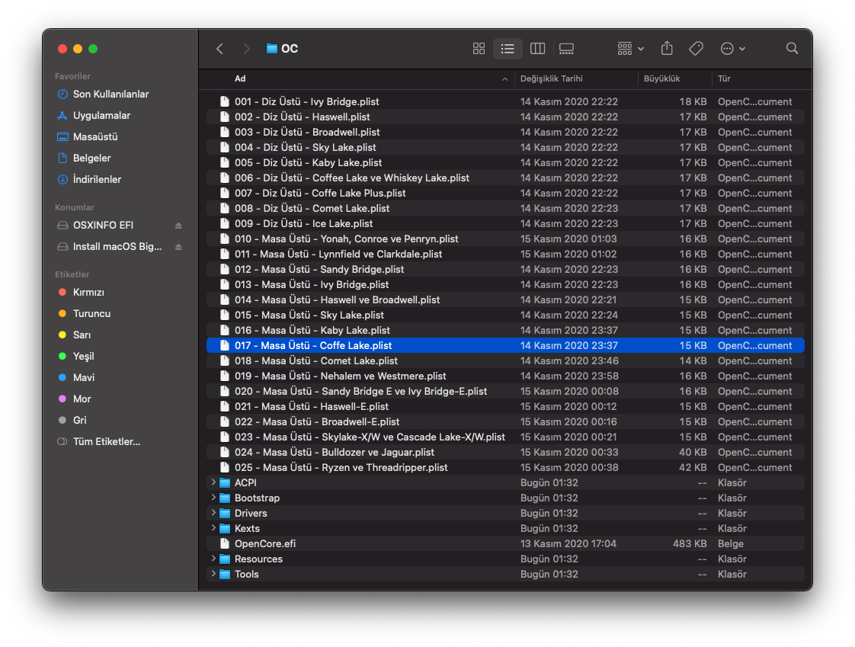Image resolution: width=855 pixels, height=647 pixels.
Task: Select the Kırmızı red tag
Action: (88, 293)
